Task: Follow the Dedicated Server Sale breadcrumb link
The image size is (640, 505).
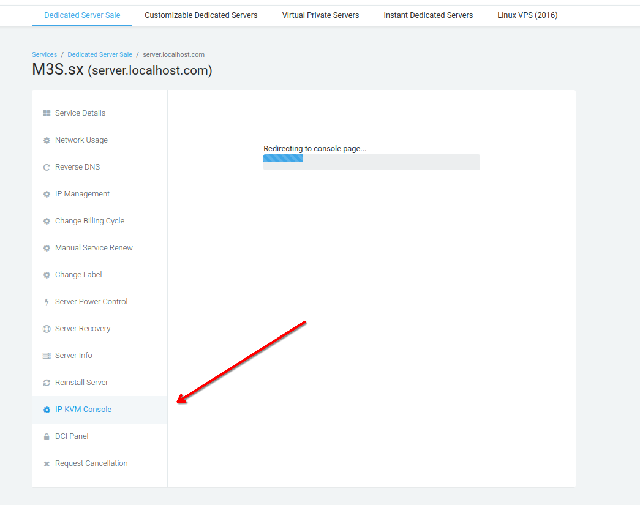Action: coord(100,54)
